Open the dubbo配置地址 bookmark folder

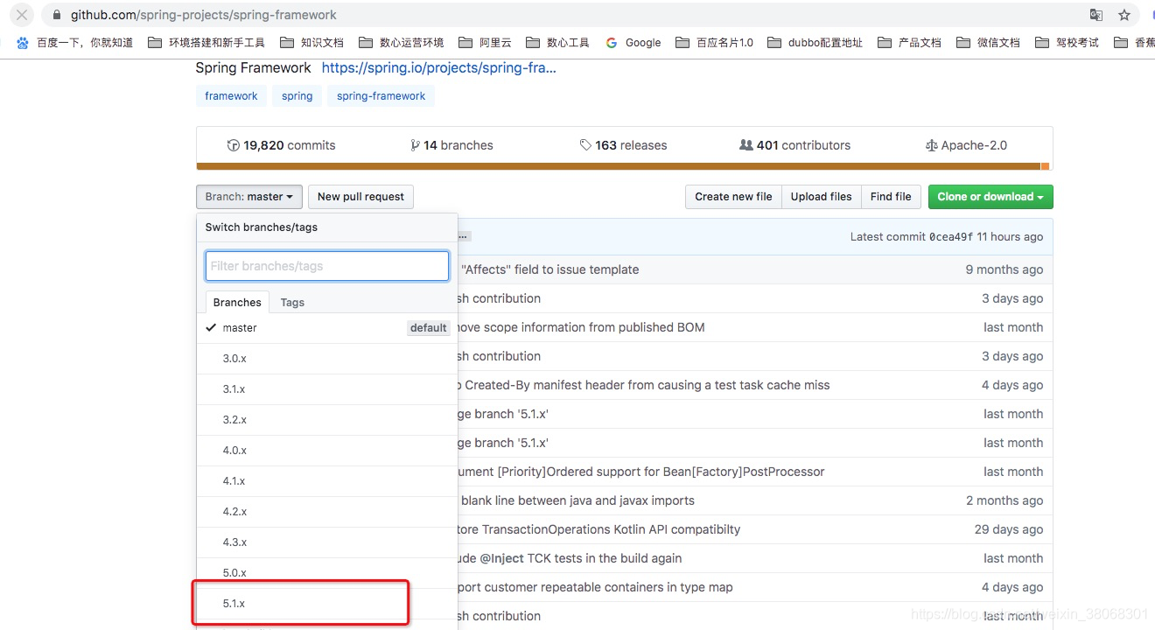tap(815, 42)
